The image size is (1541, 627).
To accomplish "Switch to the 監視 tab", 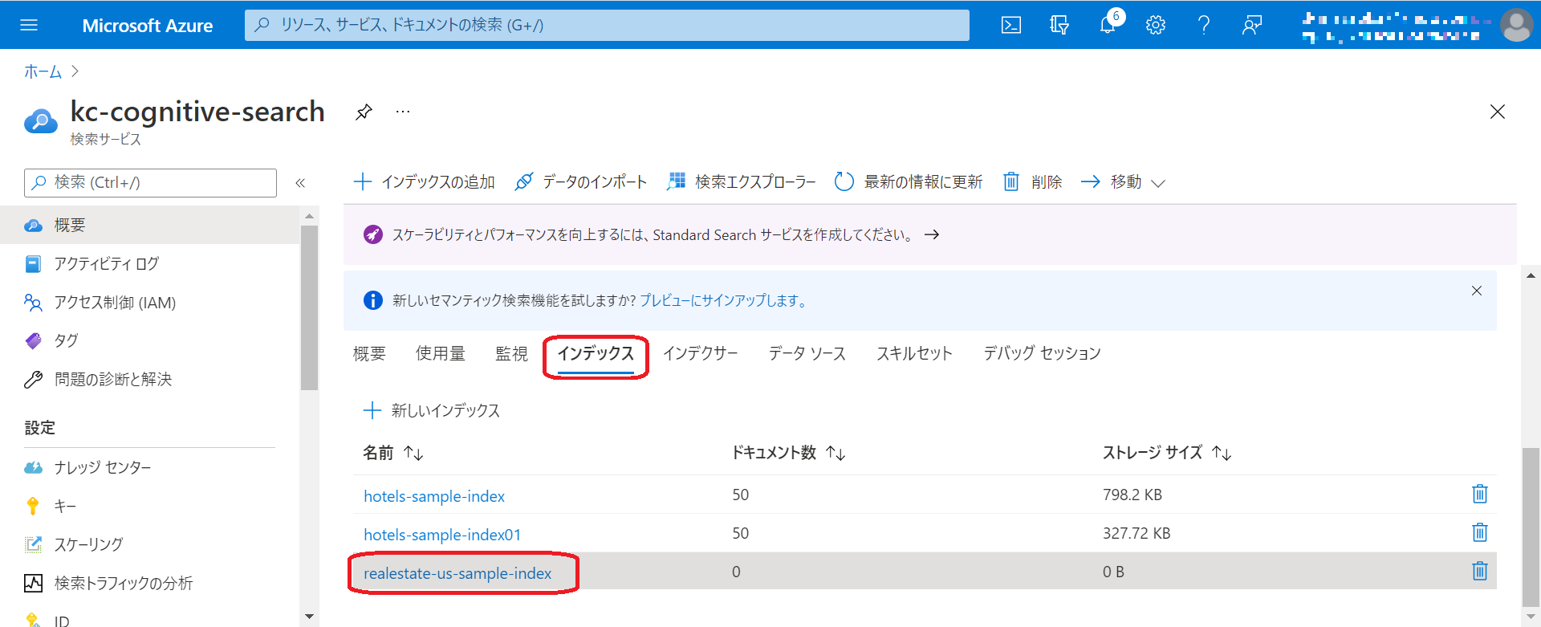I will [511, 353].
